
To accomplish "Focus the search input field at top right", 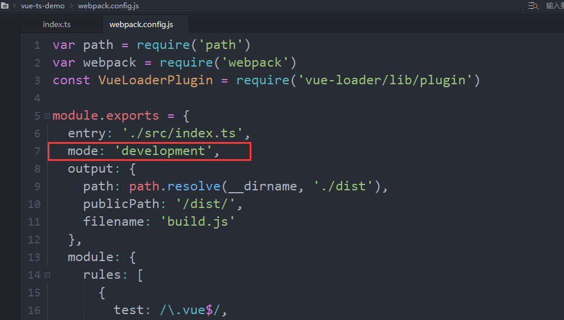I will pyautogui.click(x=554, y=6).
